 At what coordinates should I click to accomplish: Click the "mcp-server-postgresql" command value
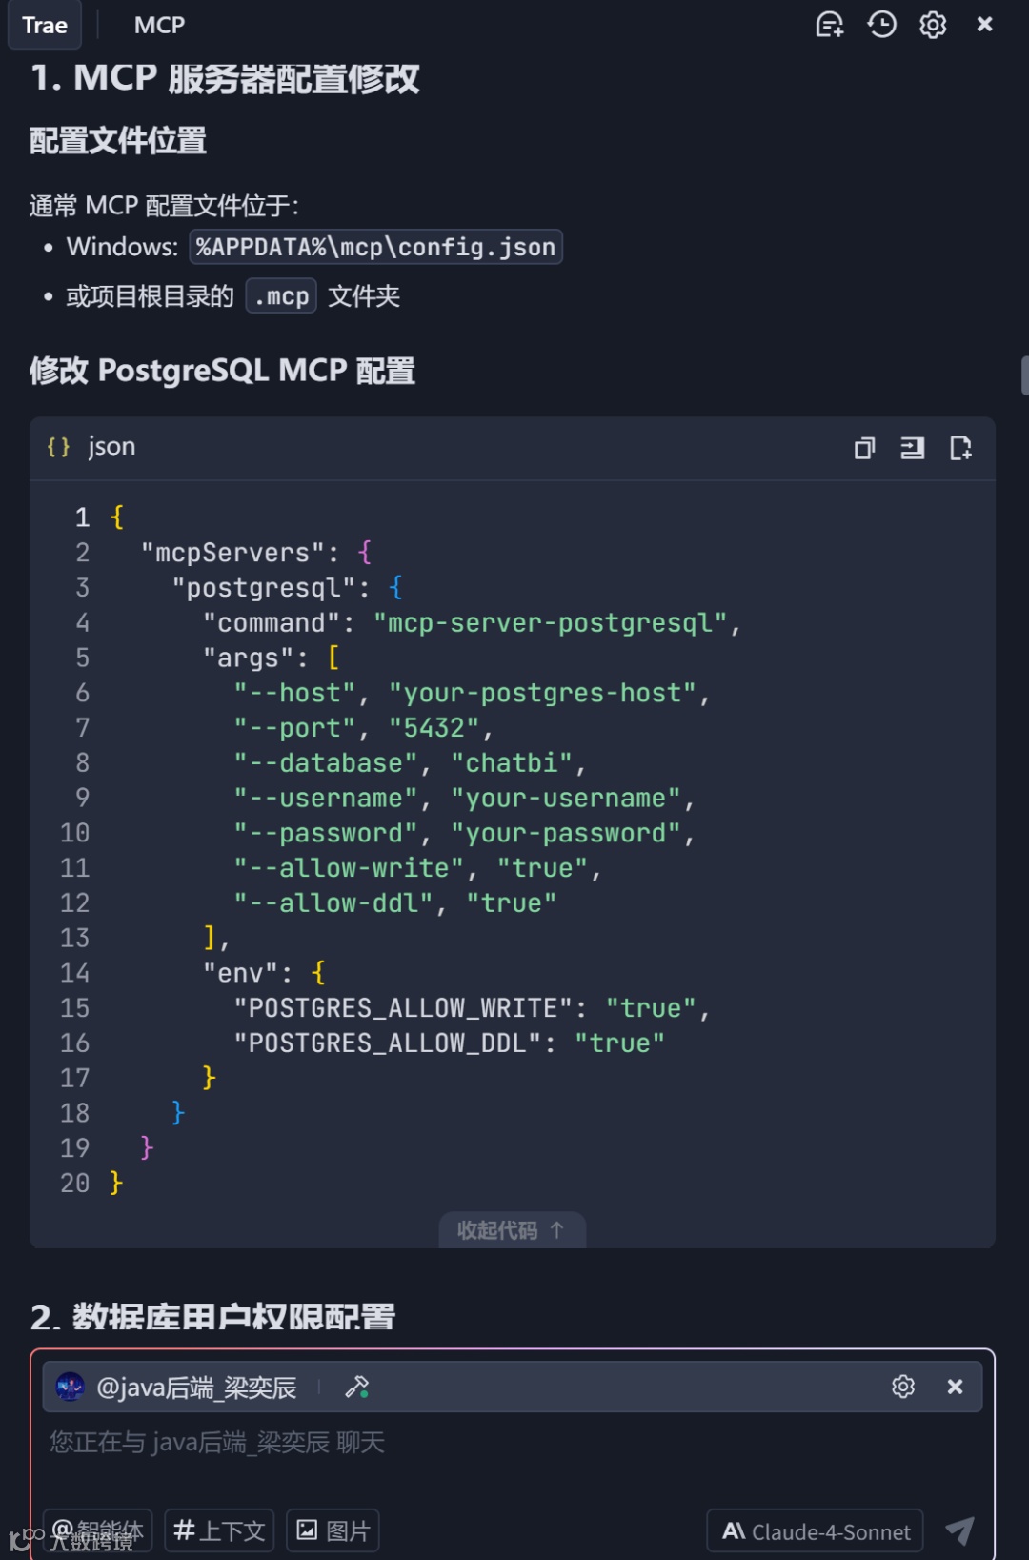point(551,623)
